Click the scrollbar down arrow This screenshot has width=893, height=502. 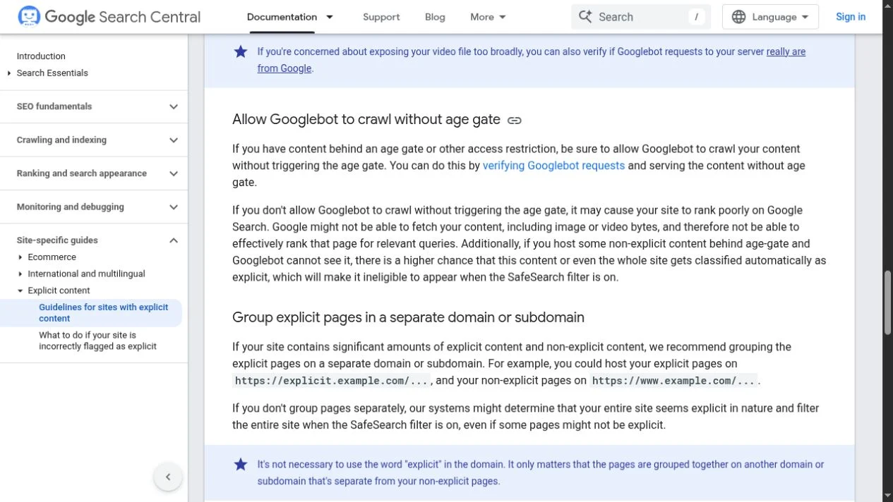click(x=887, y=496)
